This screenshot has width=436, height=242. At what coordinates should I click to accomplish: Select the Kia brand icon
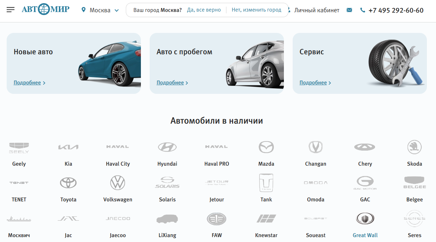point(68,147)
